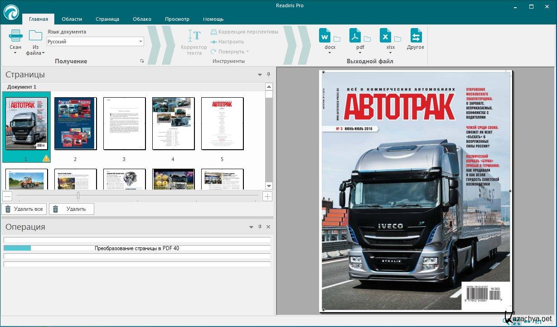Click the thumbnail size slider handle

point(78,196)
